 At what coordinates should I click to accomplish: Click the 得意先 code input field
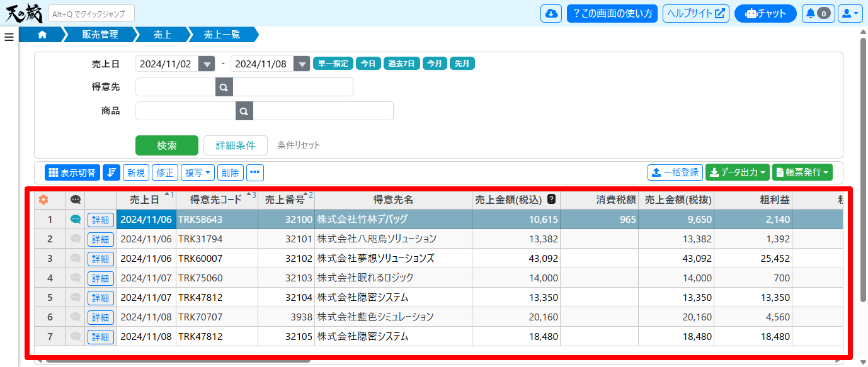coord(176,87)
